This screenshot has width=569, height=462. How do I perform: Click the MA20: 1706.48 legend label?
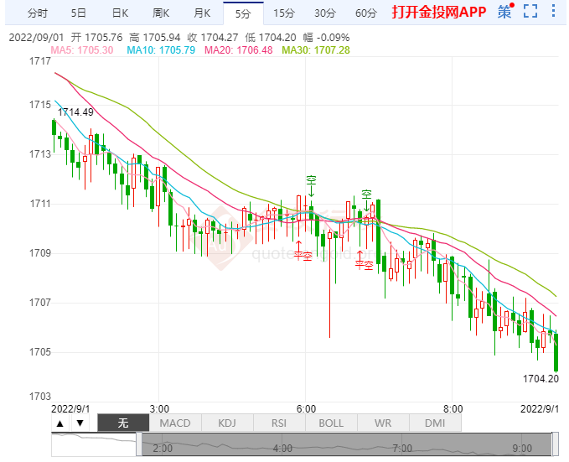point(239,50)
